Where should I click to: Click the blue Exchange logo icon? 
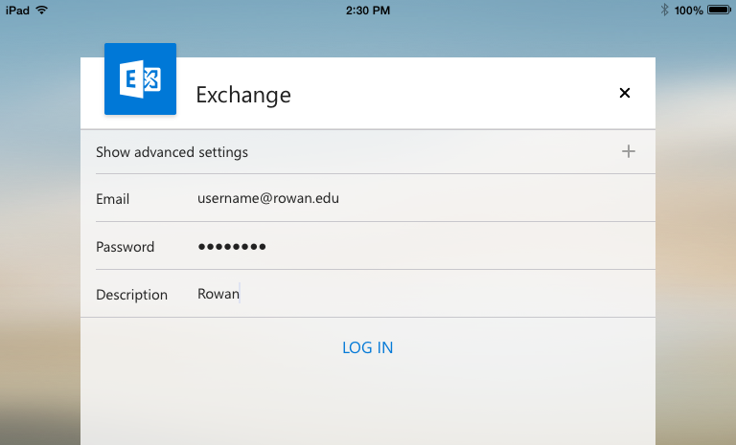pos(140,79)
